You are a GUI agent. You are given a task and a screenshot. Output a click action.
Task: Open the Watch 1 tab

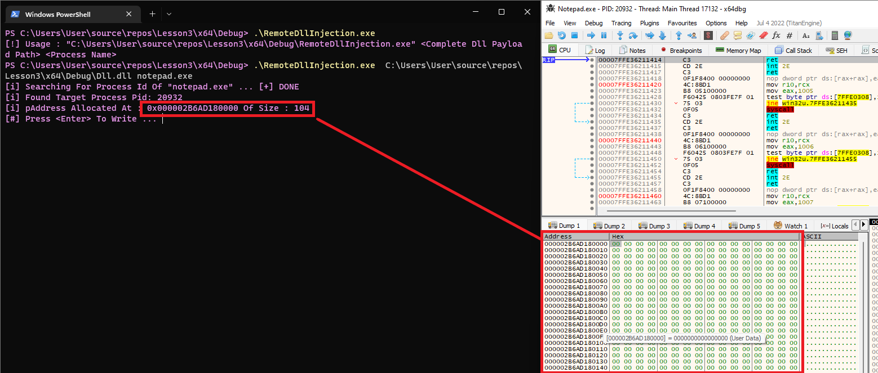791,226
